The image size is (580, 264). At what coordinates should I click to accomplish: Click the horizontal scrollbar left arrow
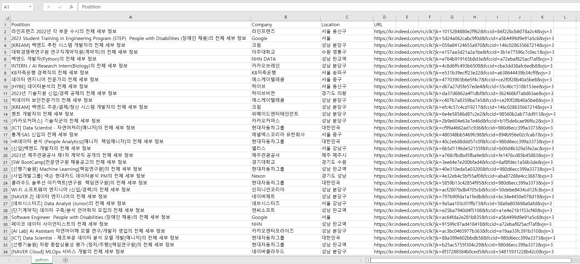coord(368,260)
